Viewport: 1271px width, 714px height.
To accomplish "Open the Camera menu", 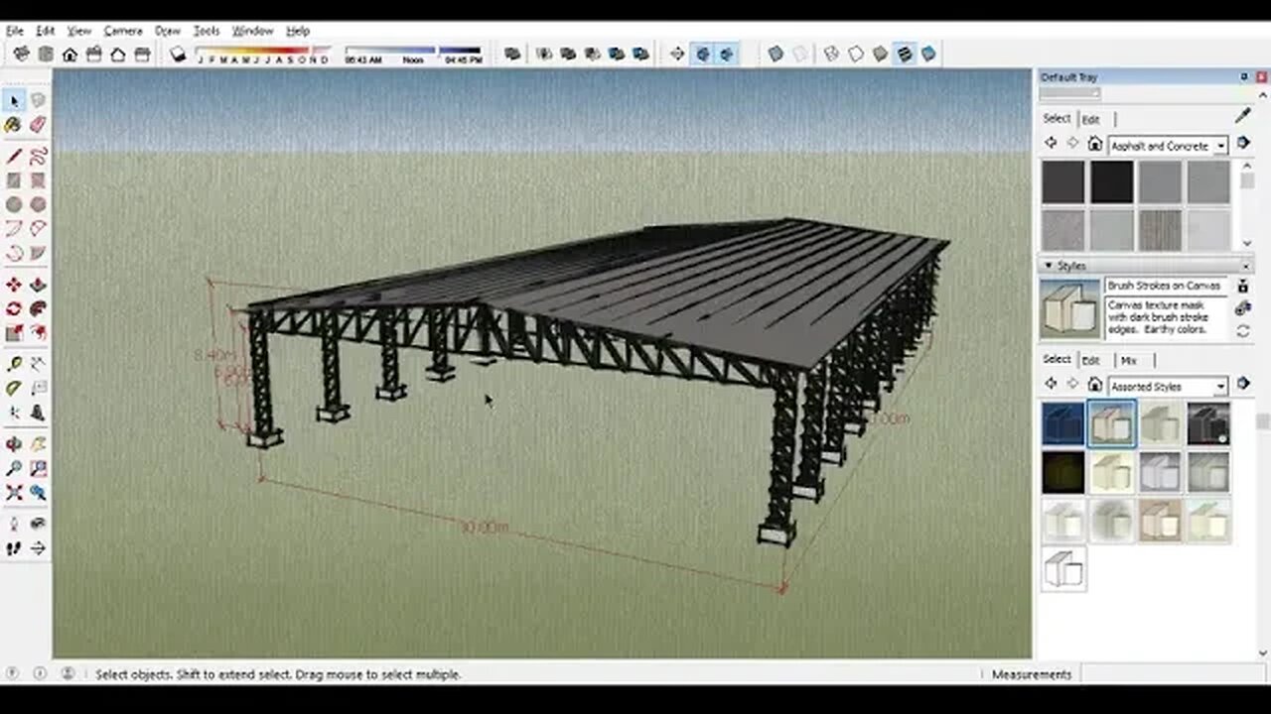I will 123,31.
